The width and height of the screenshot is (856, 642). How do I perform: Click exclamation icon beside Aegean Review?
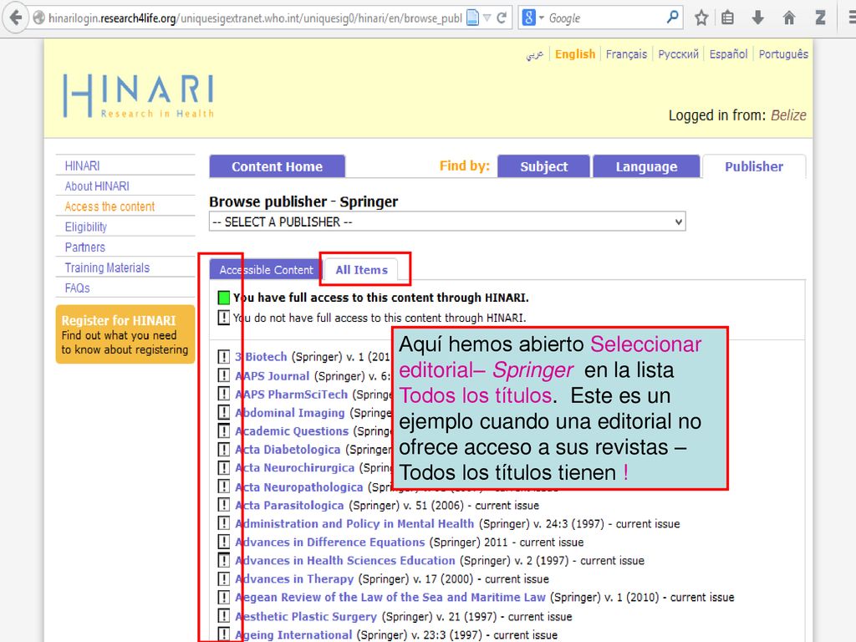coord(223,597)
